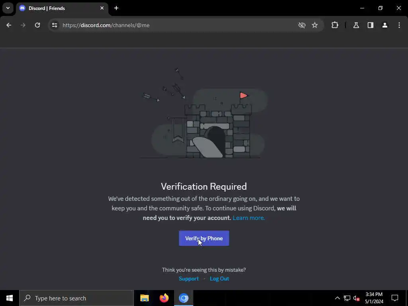Open the network tray icon
408x306 pixels.
click(347, 298)
